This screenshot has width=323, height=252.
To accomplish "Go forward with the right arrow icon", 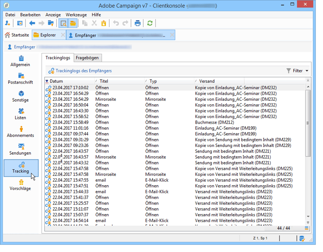I will (x=41, y=23).
